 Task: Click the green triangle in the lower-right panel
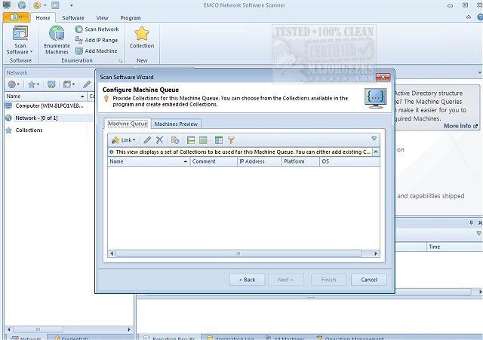[x=479, y=234]
